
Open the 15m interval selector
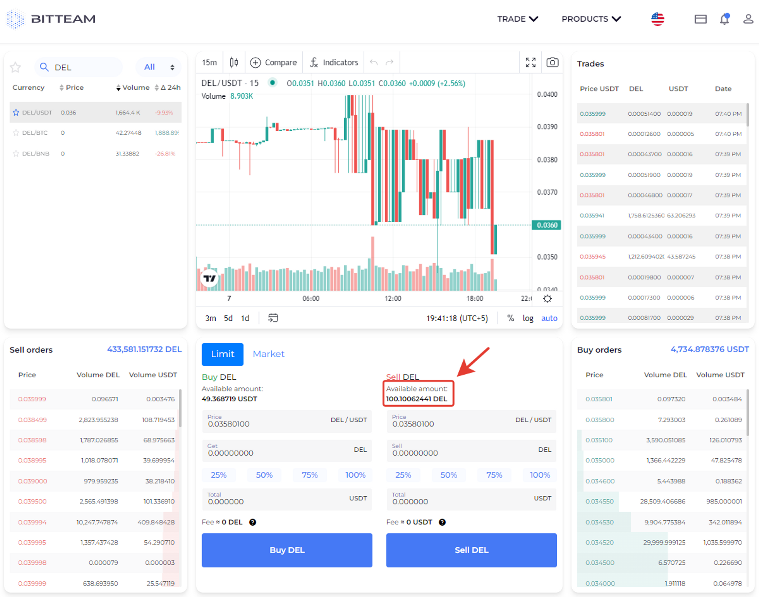point(209,63)
